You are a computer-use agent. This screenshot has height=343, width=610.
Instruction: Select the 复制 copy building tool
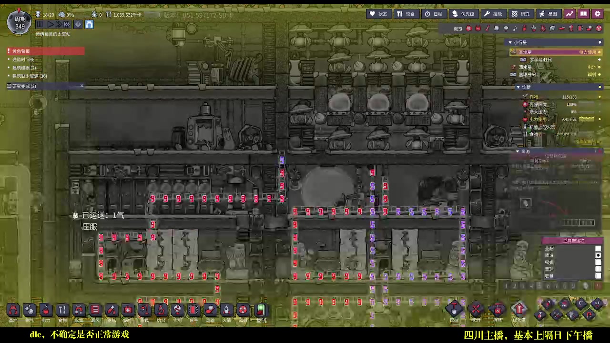coord(261,310)
